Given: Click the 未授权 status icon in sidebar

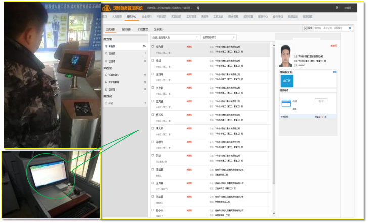Looking at the screenshot, I should coord(105,46).
